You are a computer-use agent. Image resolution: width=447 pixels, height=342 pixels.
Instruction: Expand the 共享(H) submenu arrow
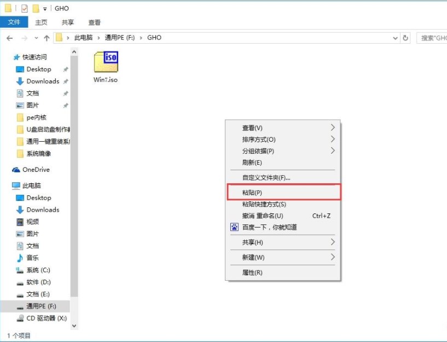pos(333,242)
